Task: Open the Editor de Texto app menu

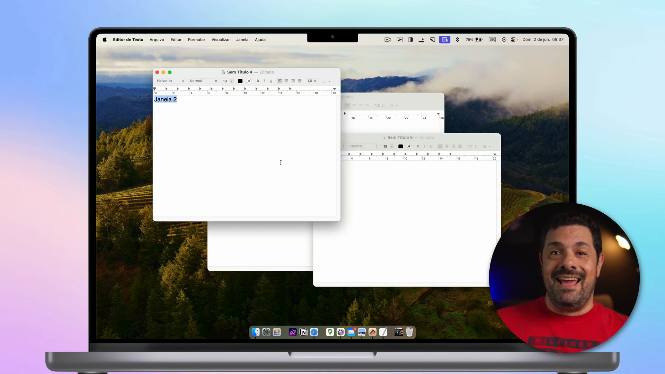Action: click(128, 40)
